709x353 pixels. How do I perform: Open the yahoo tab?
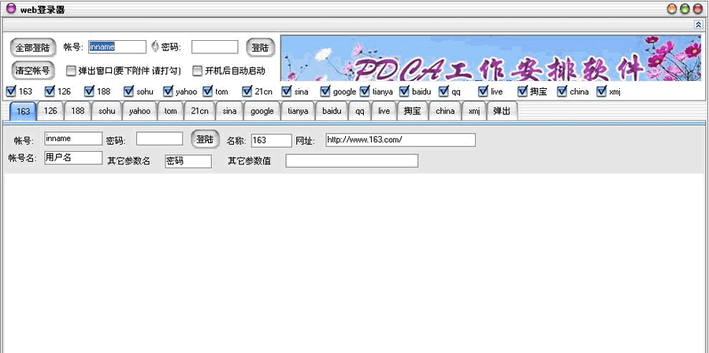coord(139,111)
